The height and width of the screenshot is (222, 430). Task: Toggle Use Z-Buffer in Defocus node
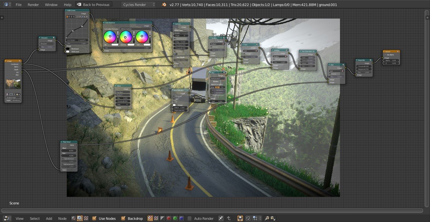pos(175,57)
